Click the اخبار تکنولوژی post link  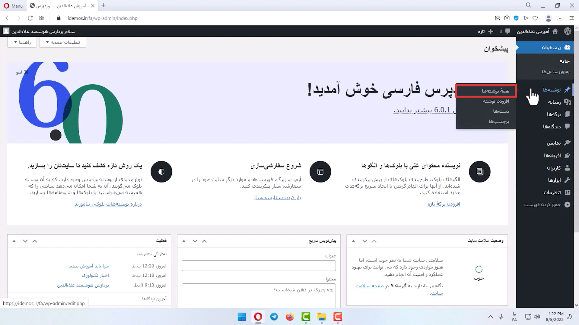click(95, 275)
